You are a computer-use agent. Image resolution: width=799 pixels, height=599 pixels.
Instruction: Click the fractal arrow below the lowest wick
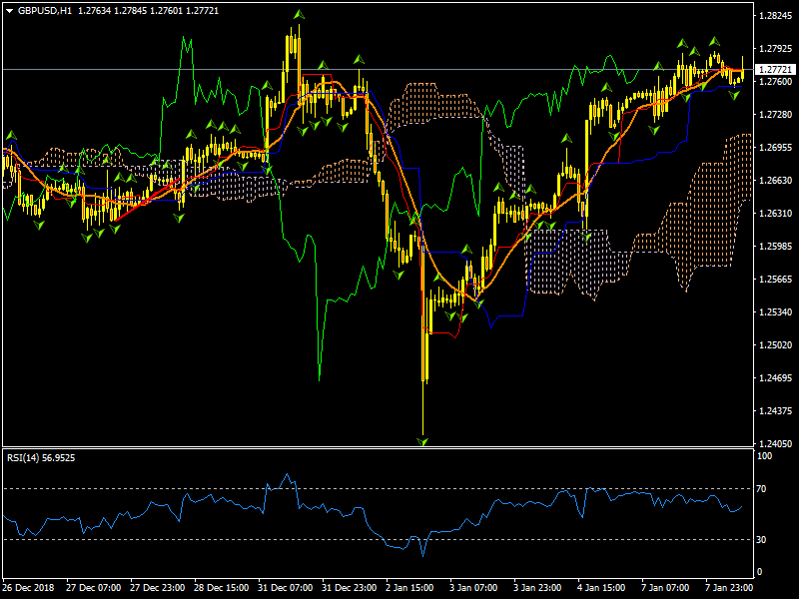(x=422, y=441)
